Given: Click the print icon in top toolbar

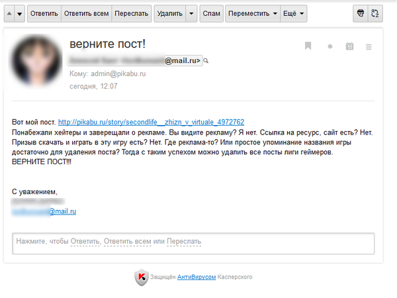Looking at the screenshot, I should pos(360,13).
